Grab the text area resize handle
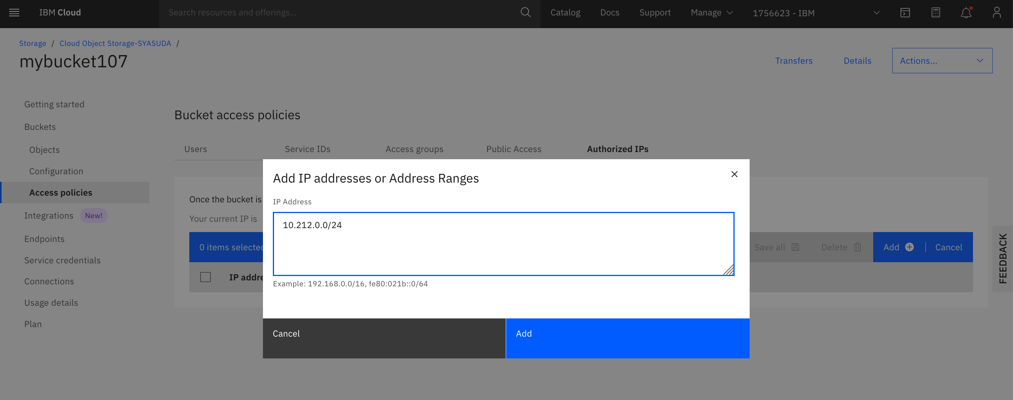Screen dimensions: 1013x400 point(729,270)
